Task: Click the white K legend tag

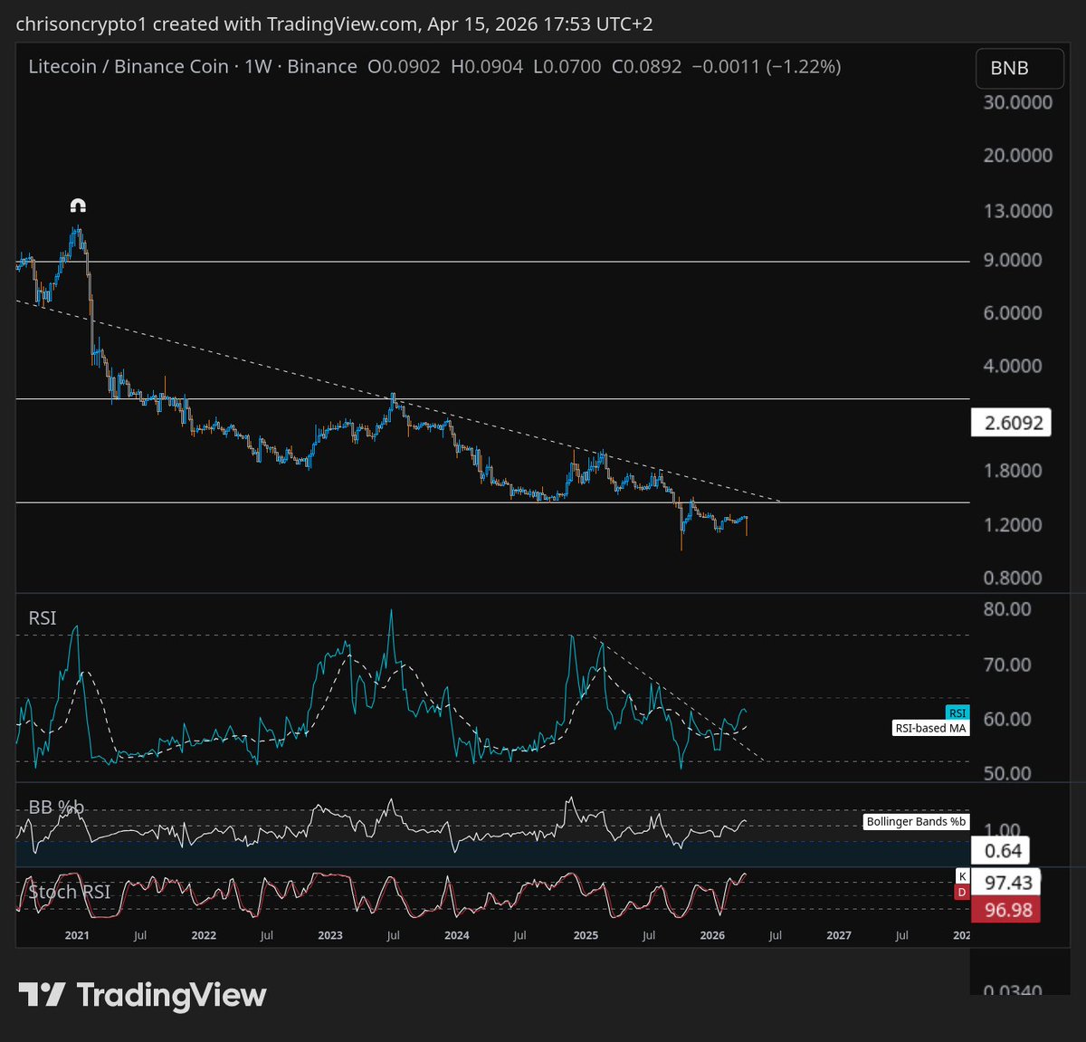Action: [x=962, y=876]
